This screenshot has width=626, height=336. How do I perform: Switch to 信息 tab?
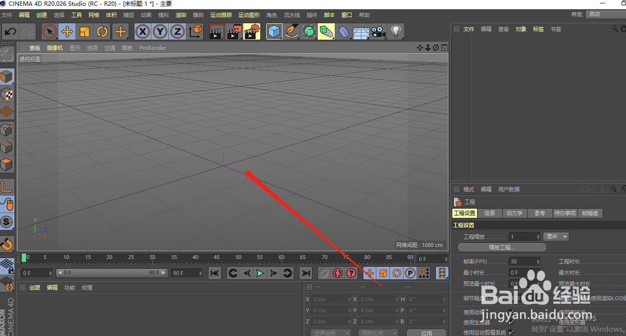(x=490, y=213)
